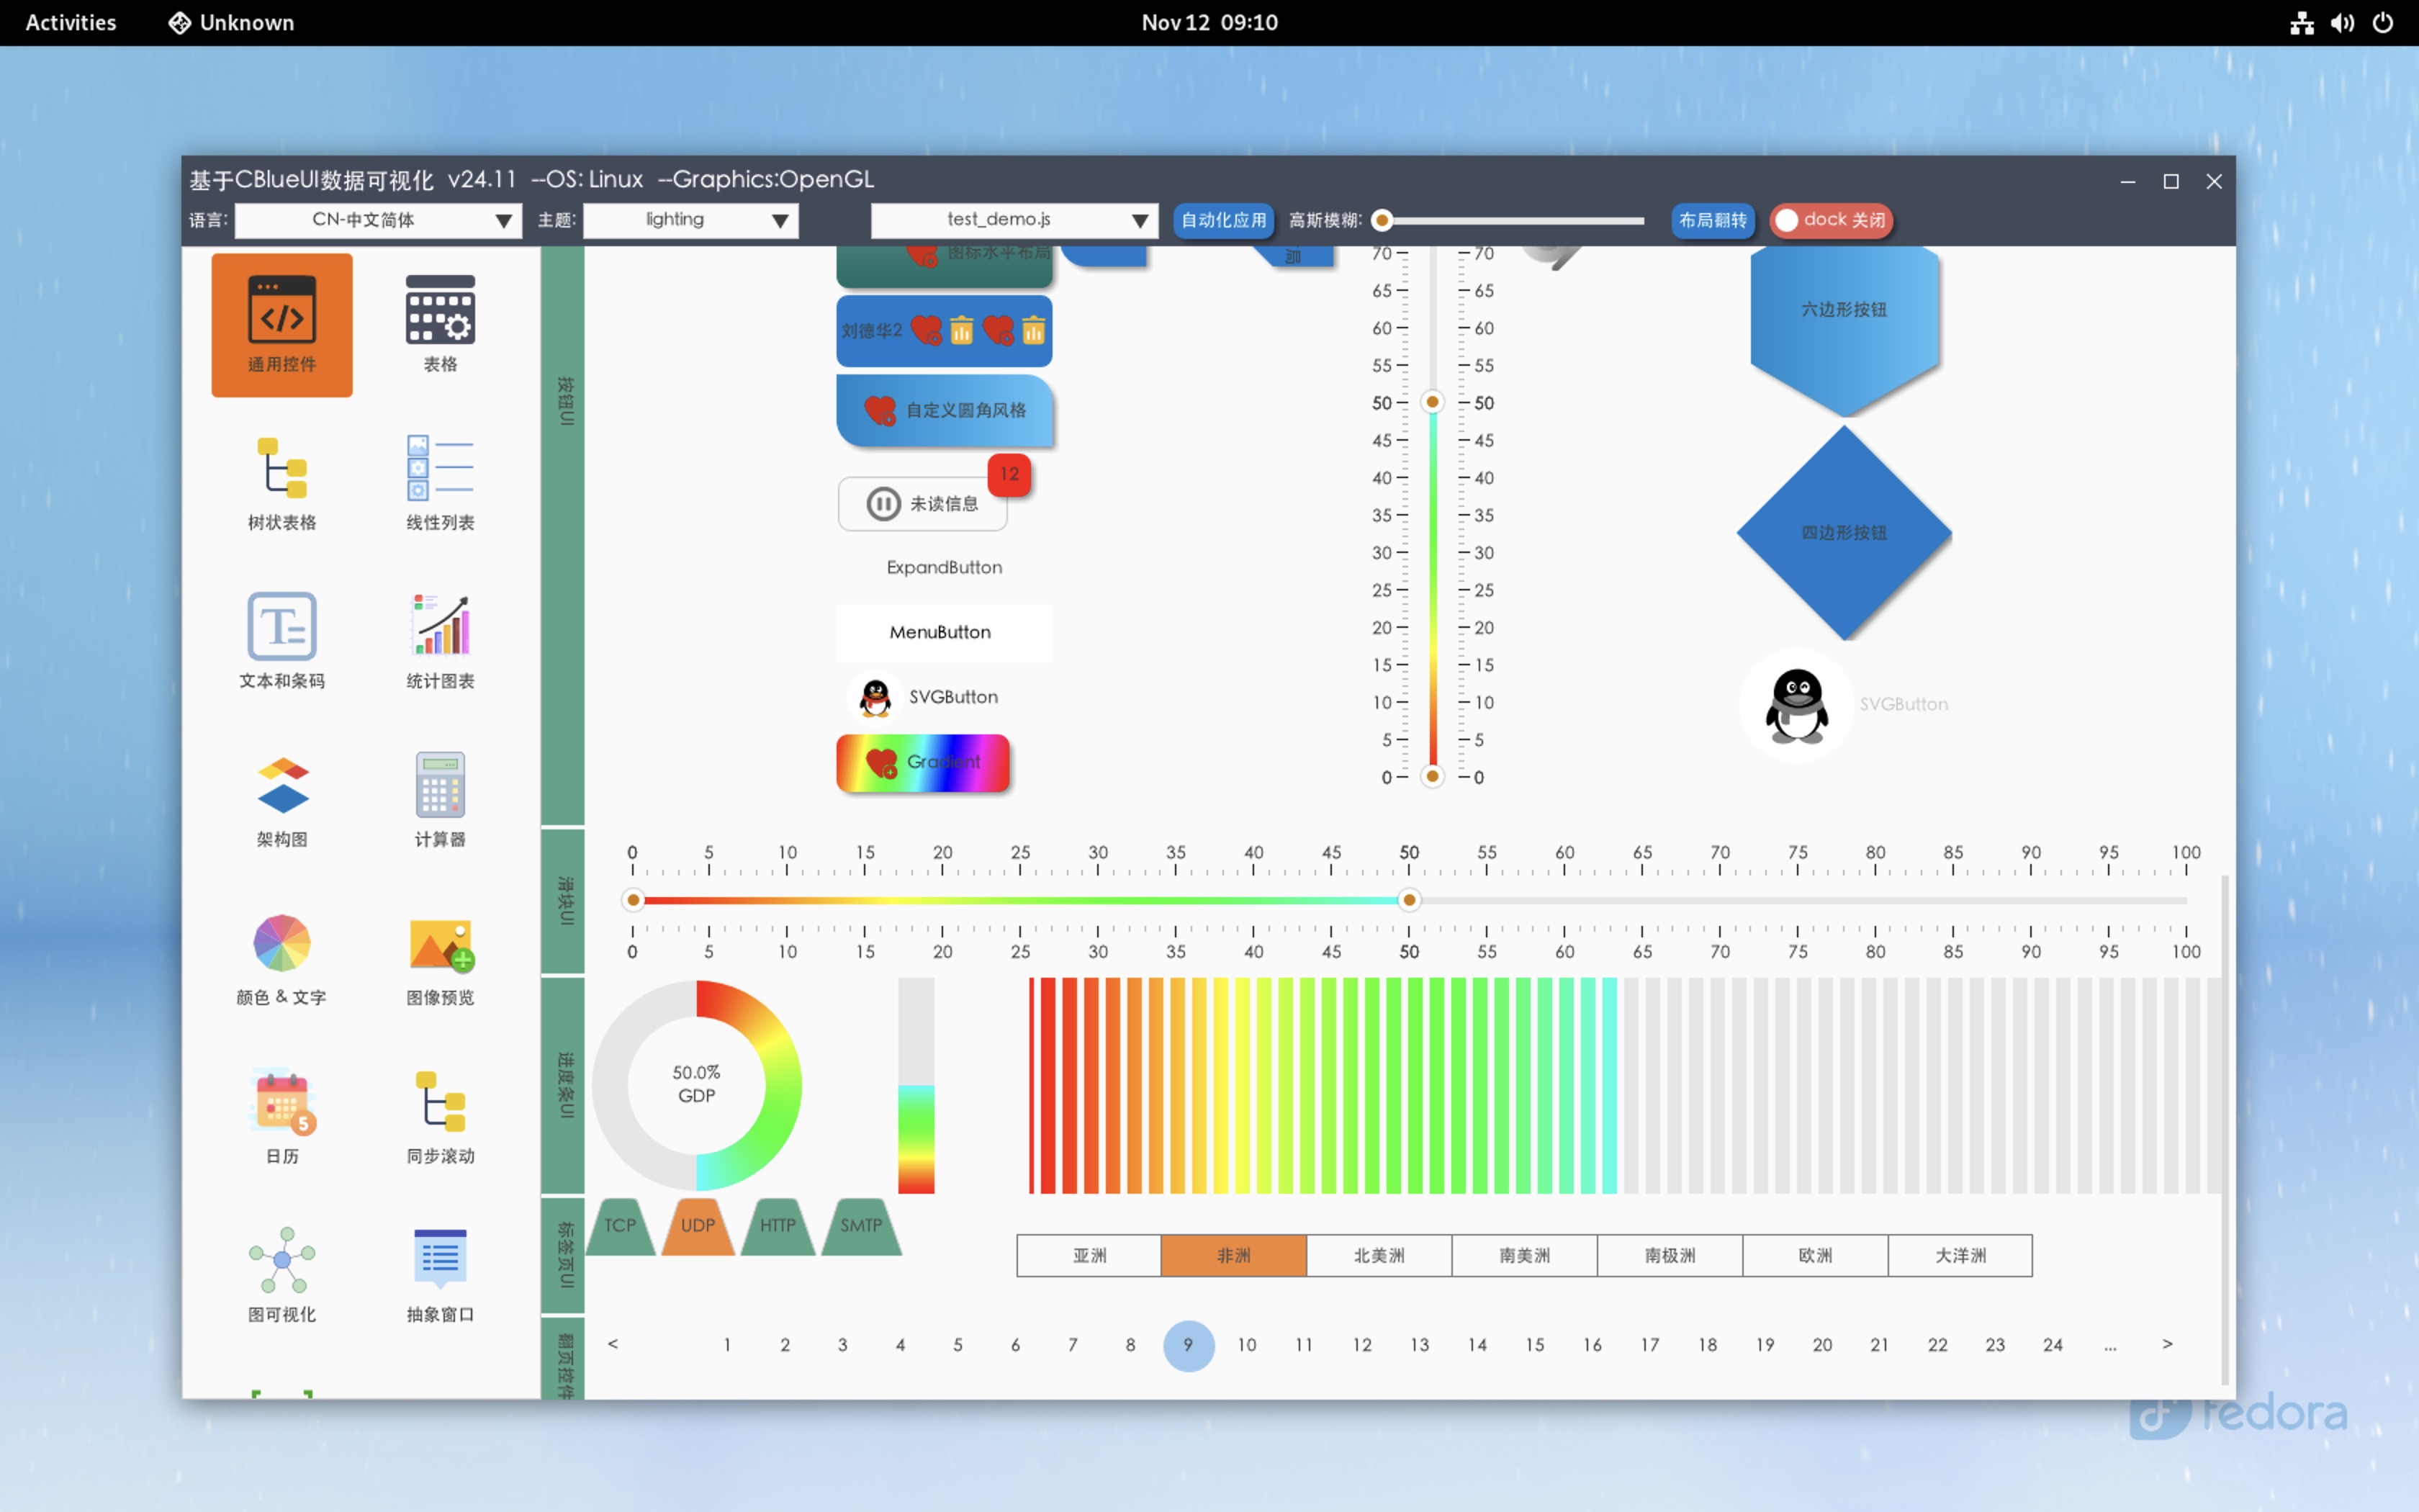Click the 高斯模糊 blur slider handle
2419x1512 pixels.
pyautogui.click(x=1382, y=220)
